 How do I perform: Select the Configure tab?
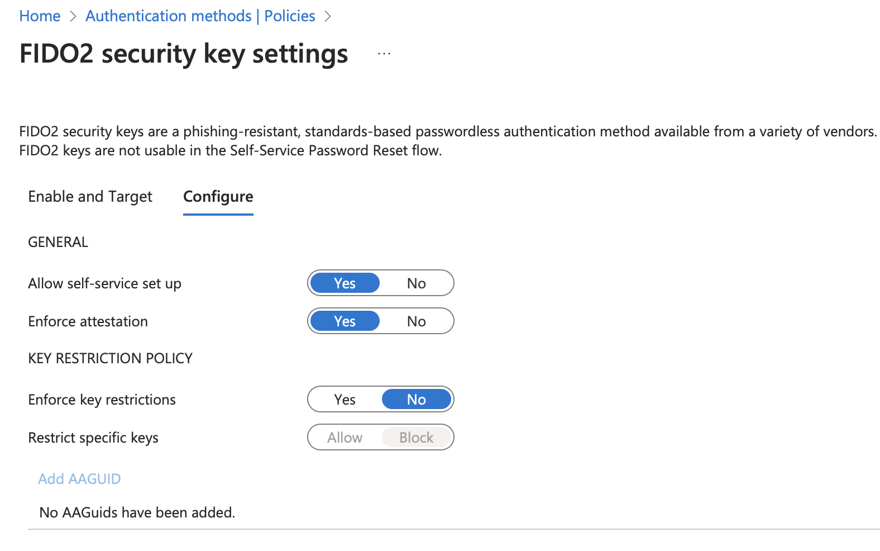218,197
